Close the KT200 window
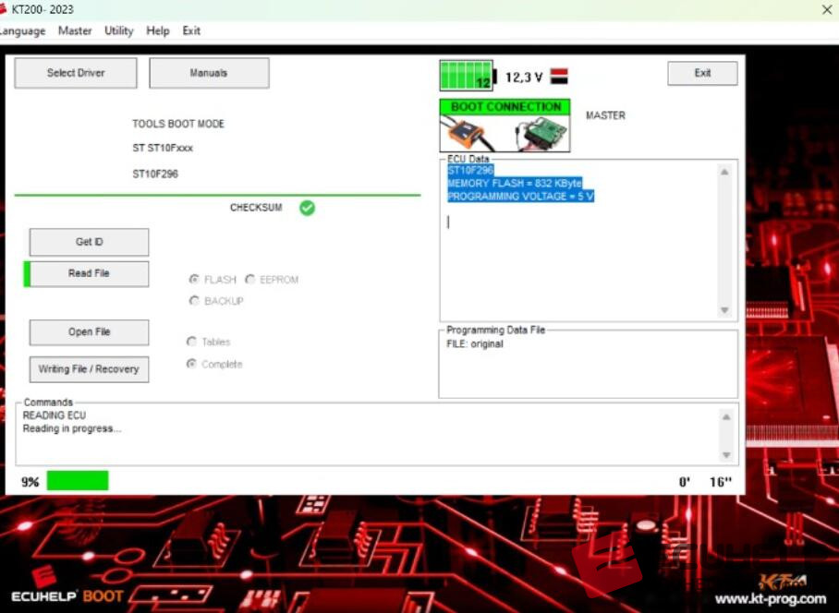The width and height of the screenshot is (839, 613). [x=827, y=9]
